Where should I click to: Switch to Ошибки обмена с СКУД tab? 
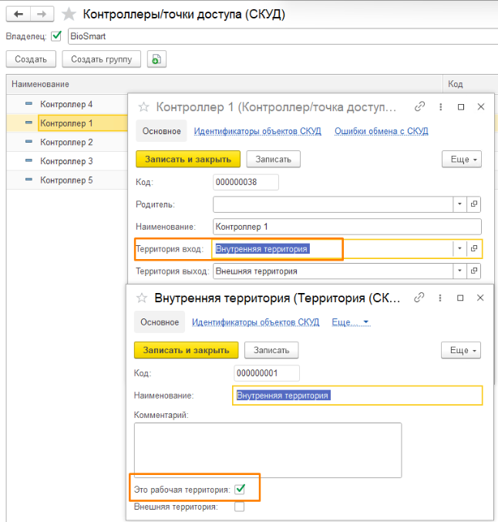coord(381,131)
